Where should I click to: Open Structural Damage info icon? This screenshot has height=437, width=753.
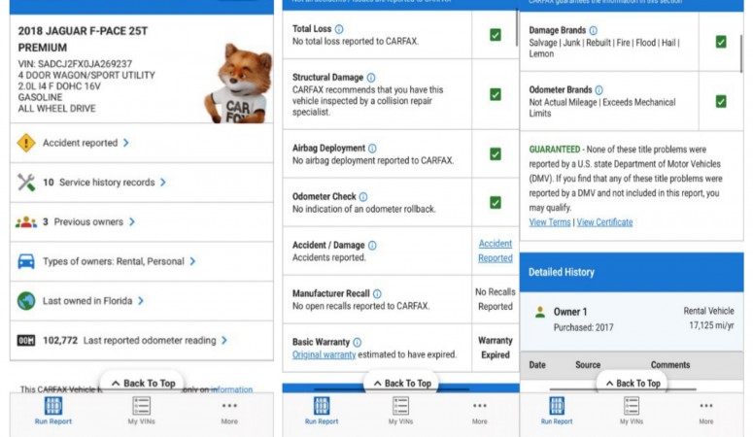[x=371, y=78]
